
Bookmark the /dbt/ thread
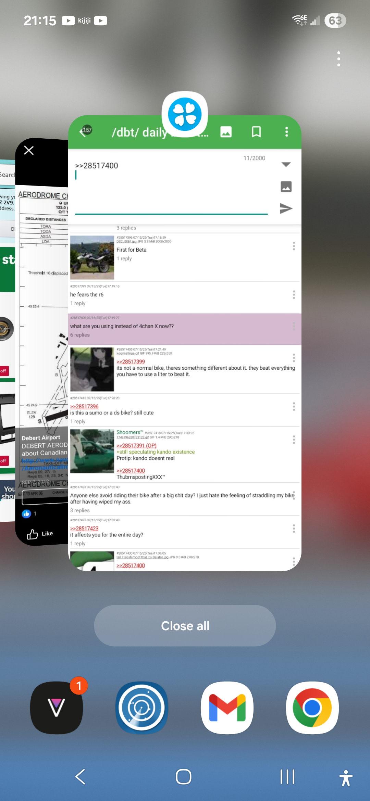[x=256, y=132]
